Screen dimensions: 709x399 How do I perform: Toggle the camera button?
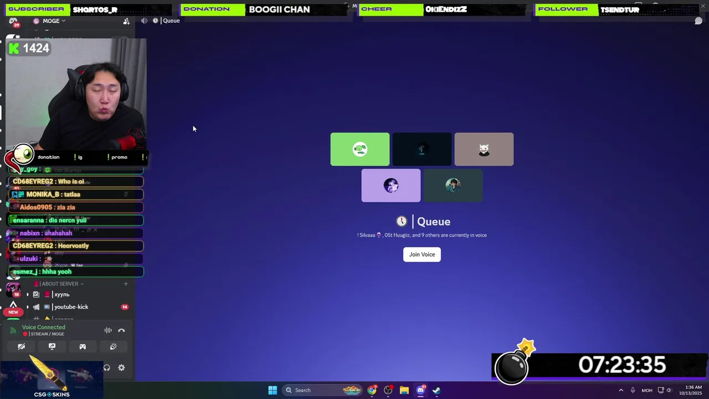tap(21, 346)
